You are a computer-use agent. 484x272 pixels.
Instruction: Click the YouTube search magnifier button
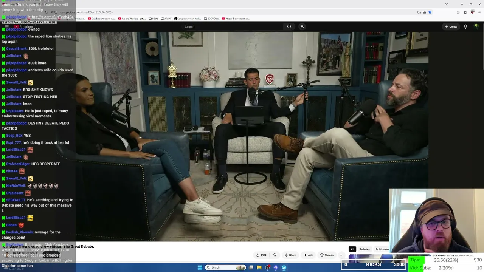tap(289, 26)
